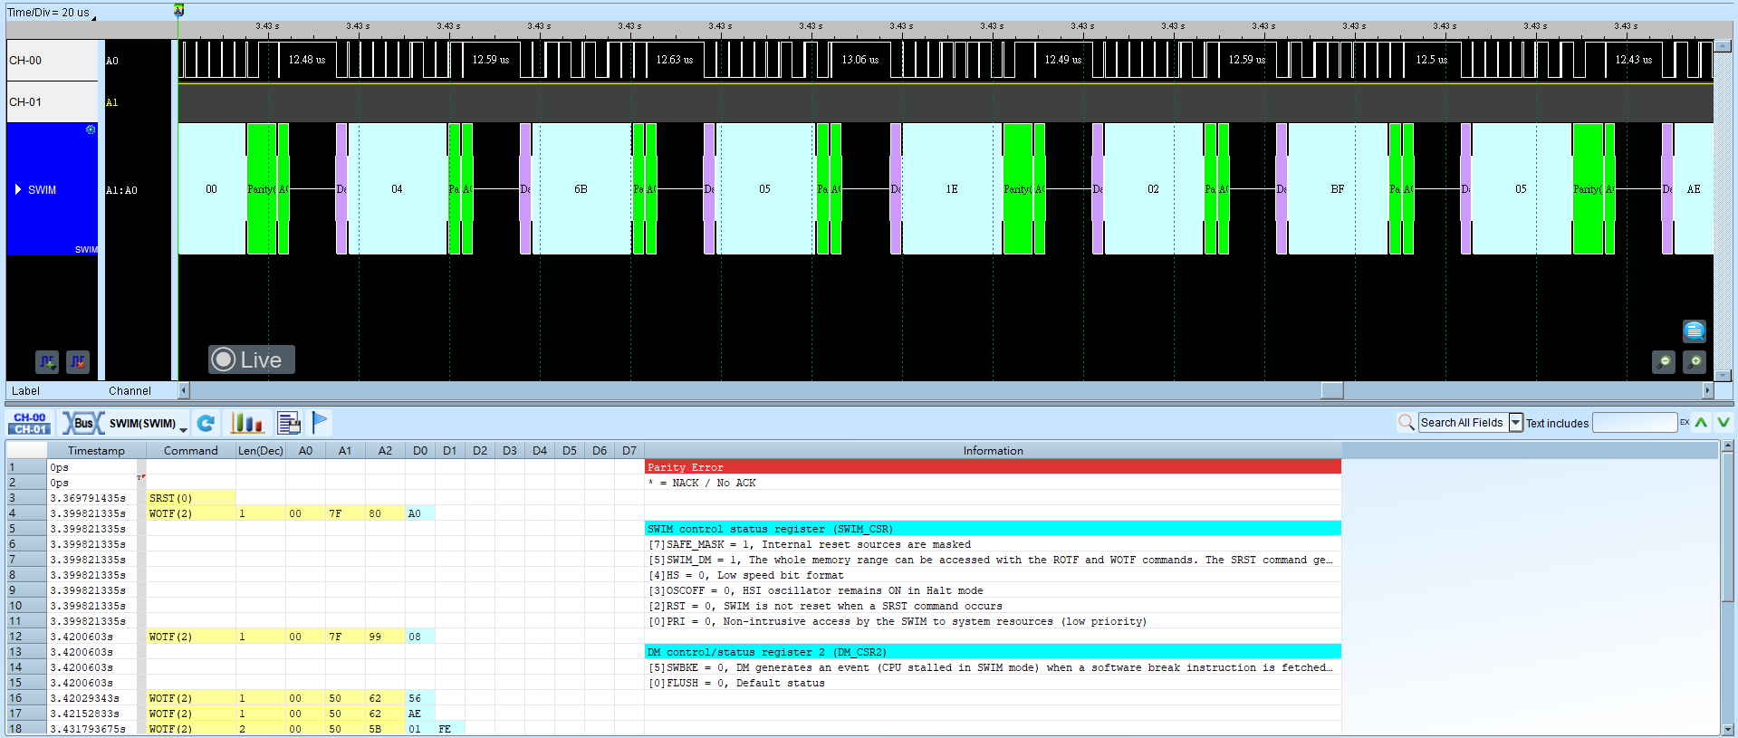Expand the SWIM bus channel row
This screenshot has width=1738, height=738.
[x=18, y=189]
